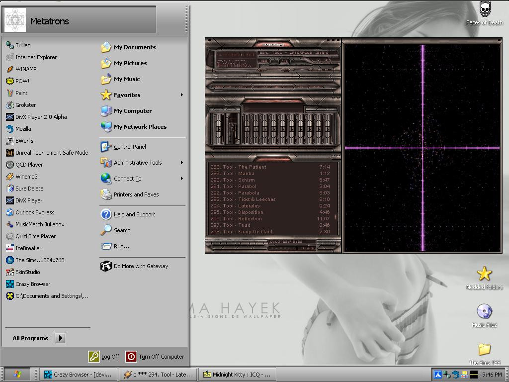This screenshot has width=509, height=382.
Task: Open Grokster from the program list
Action: pos(21,105)
